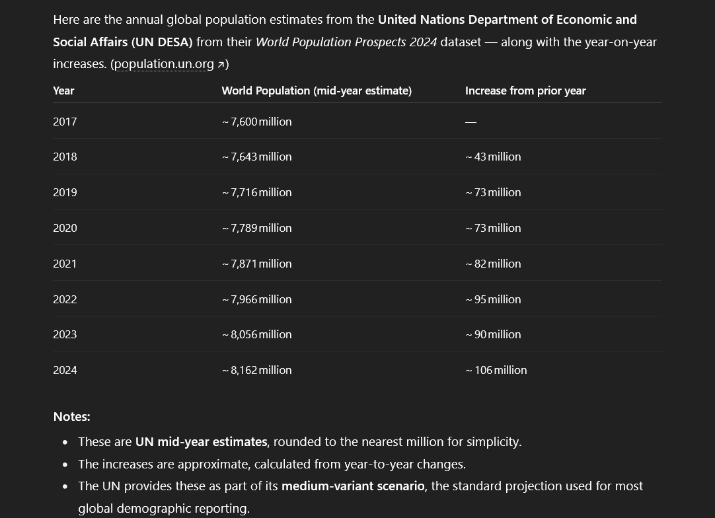The image size is (715, 518).
Task: Click the Increase from prior year header
Action: tap(525, 91)
